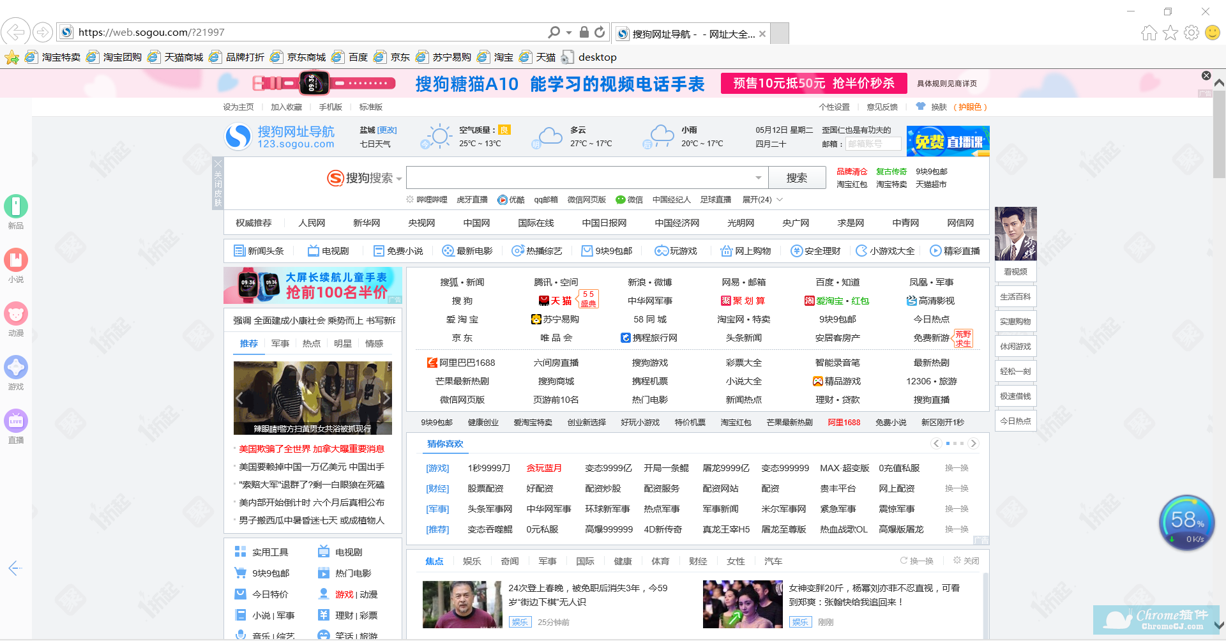1226x641 pixels.
Task: Click the 免费直播课 banner image
Action: (948, 141)
